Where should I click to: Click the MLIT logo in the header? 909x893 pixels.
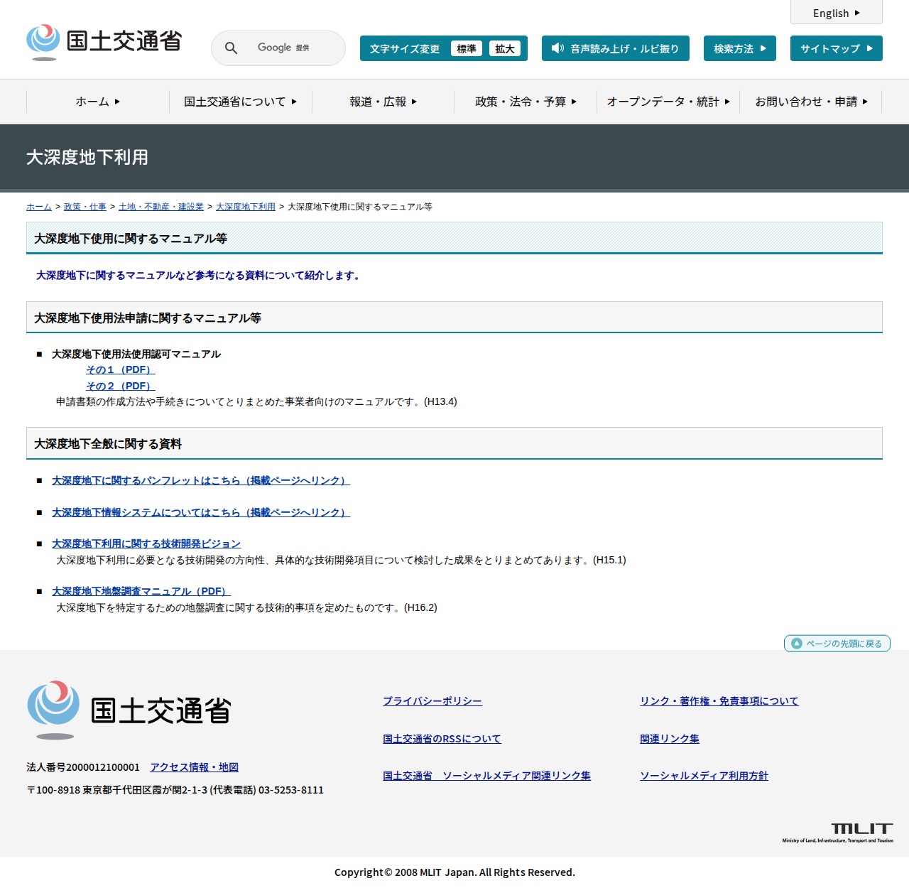click(x=103, y=41)
